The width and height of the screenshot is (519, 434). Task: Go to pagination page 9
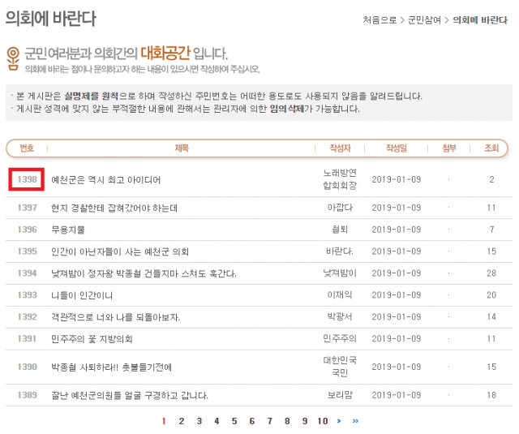(305, 421)
